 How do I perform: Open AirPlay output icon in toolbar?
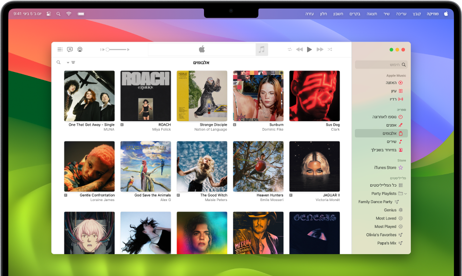(80, 50)
